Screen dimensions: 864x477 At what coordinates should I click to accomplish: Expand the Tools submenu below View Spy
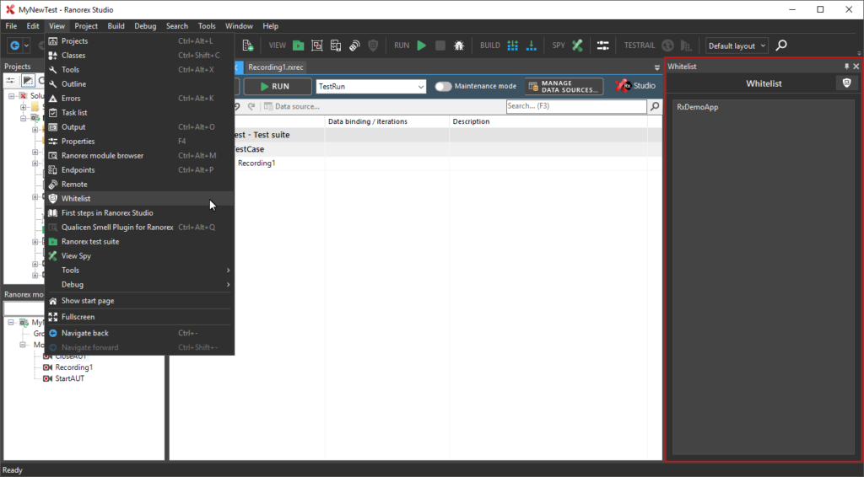point(139,270)
